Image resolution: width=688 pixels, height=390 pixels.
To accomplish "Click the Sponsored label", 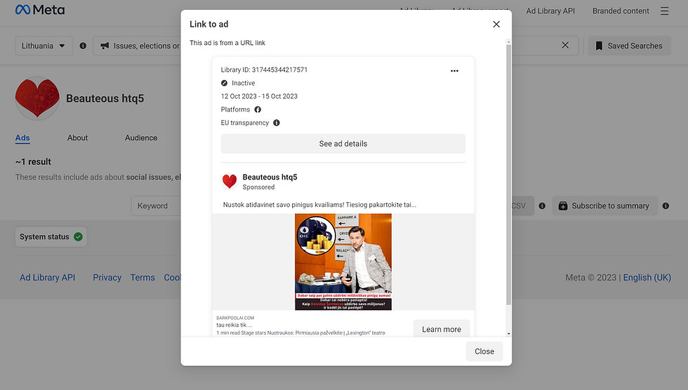I will point(258,187).
